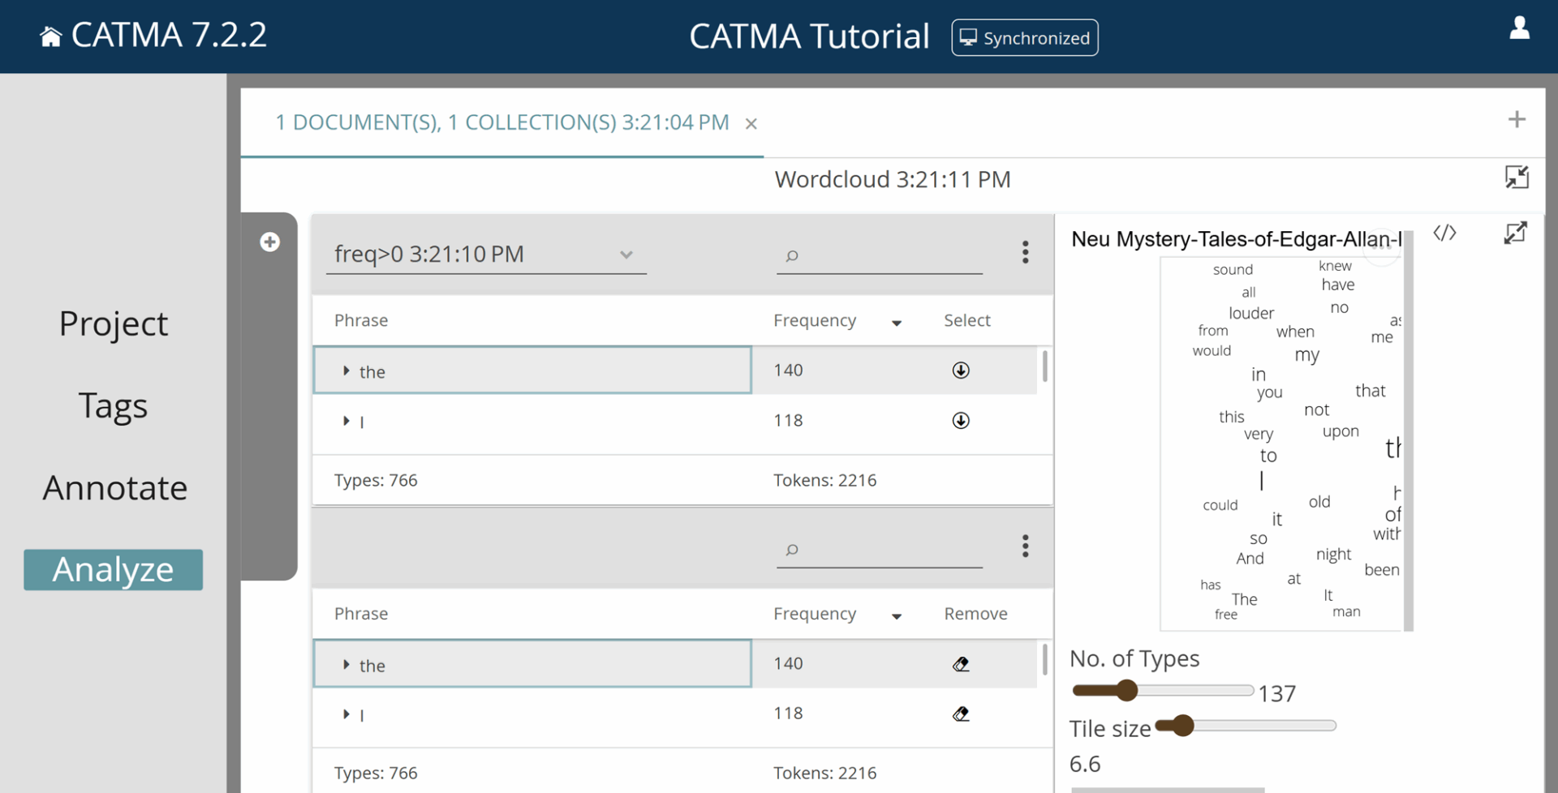Viewport: 1558px width, 793px height.
Task: Expand the 'I' row in top table
Action: point(346,421)
